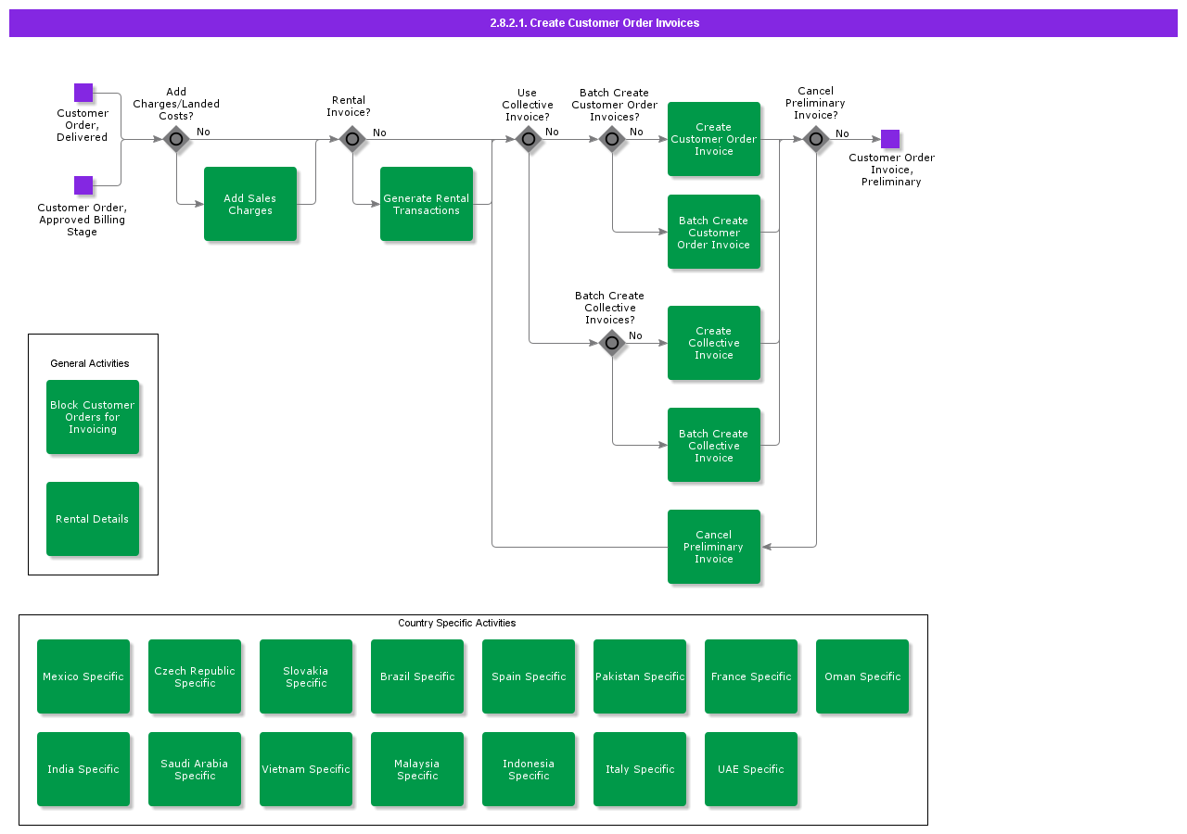Select the Oman Specific activity box

[862, 676]
